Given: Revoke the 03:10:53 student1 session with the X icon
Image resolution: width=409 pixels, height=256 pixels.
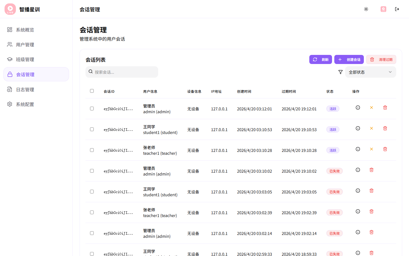Looking at the screenshot, I should click(372, 128).
